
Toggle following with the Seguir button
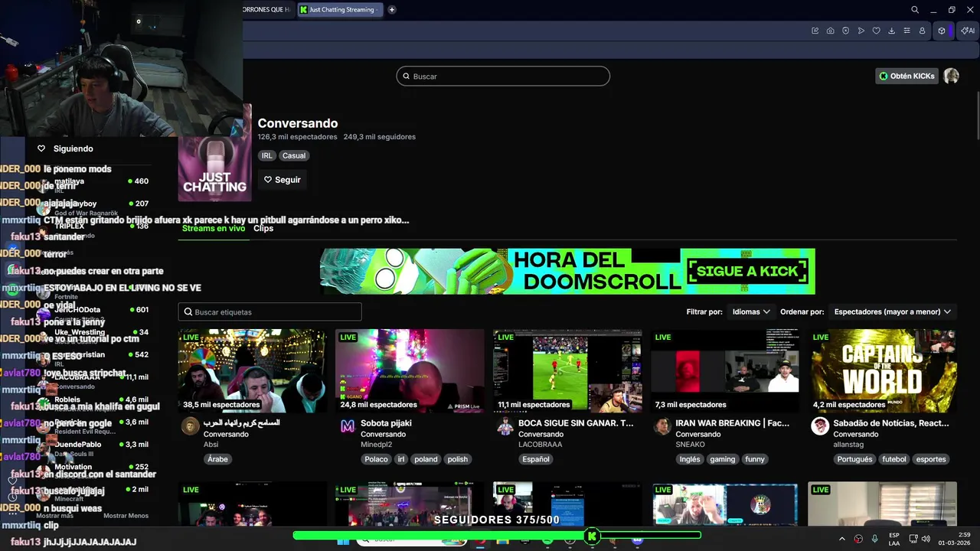pyautogui.click(x=283, y=180)
